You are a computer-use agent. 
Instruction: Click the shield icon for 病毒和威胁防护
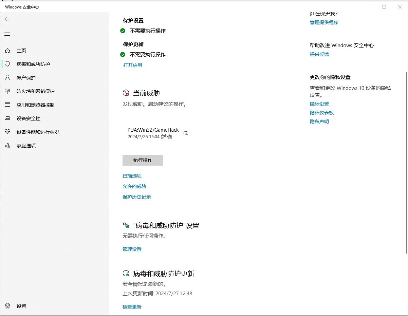(x=7, y=64)
